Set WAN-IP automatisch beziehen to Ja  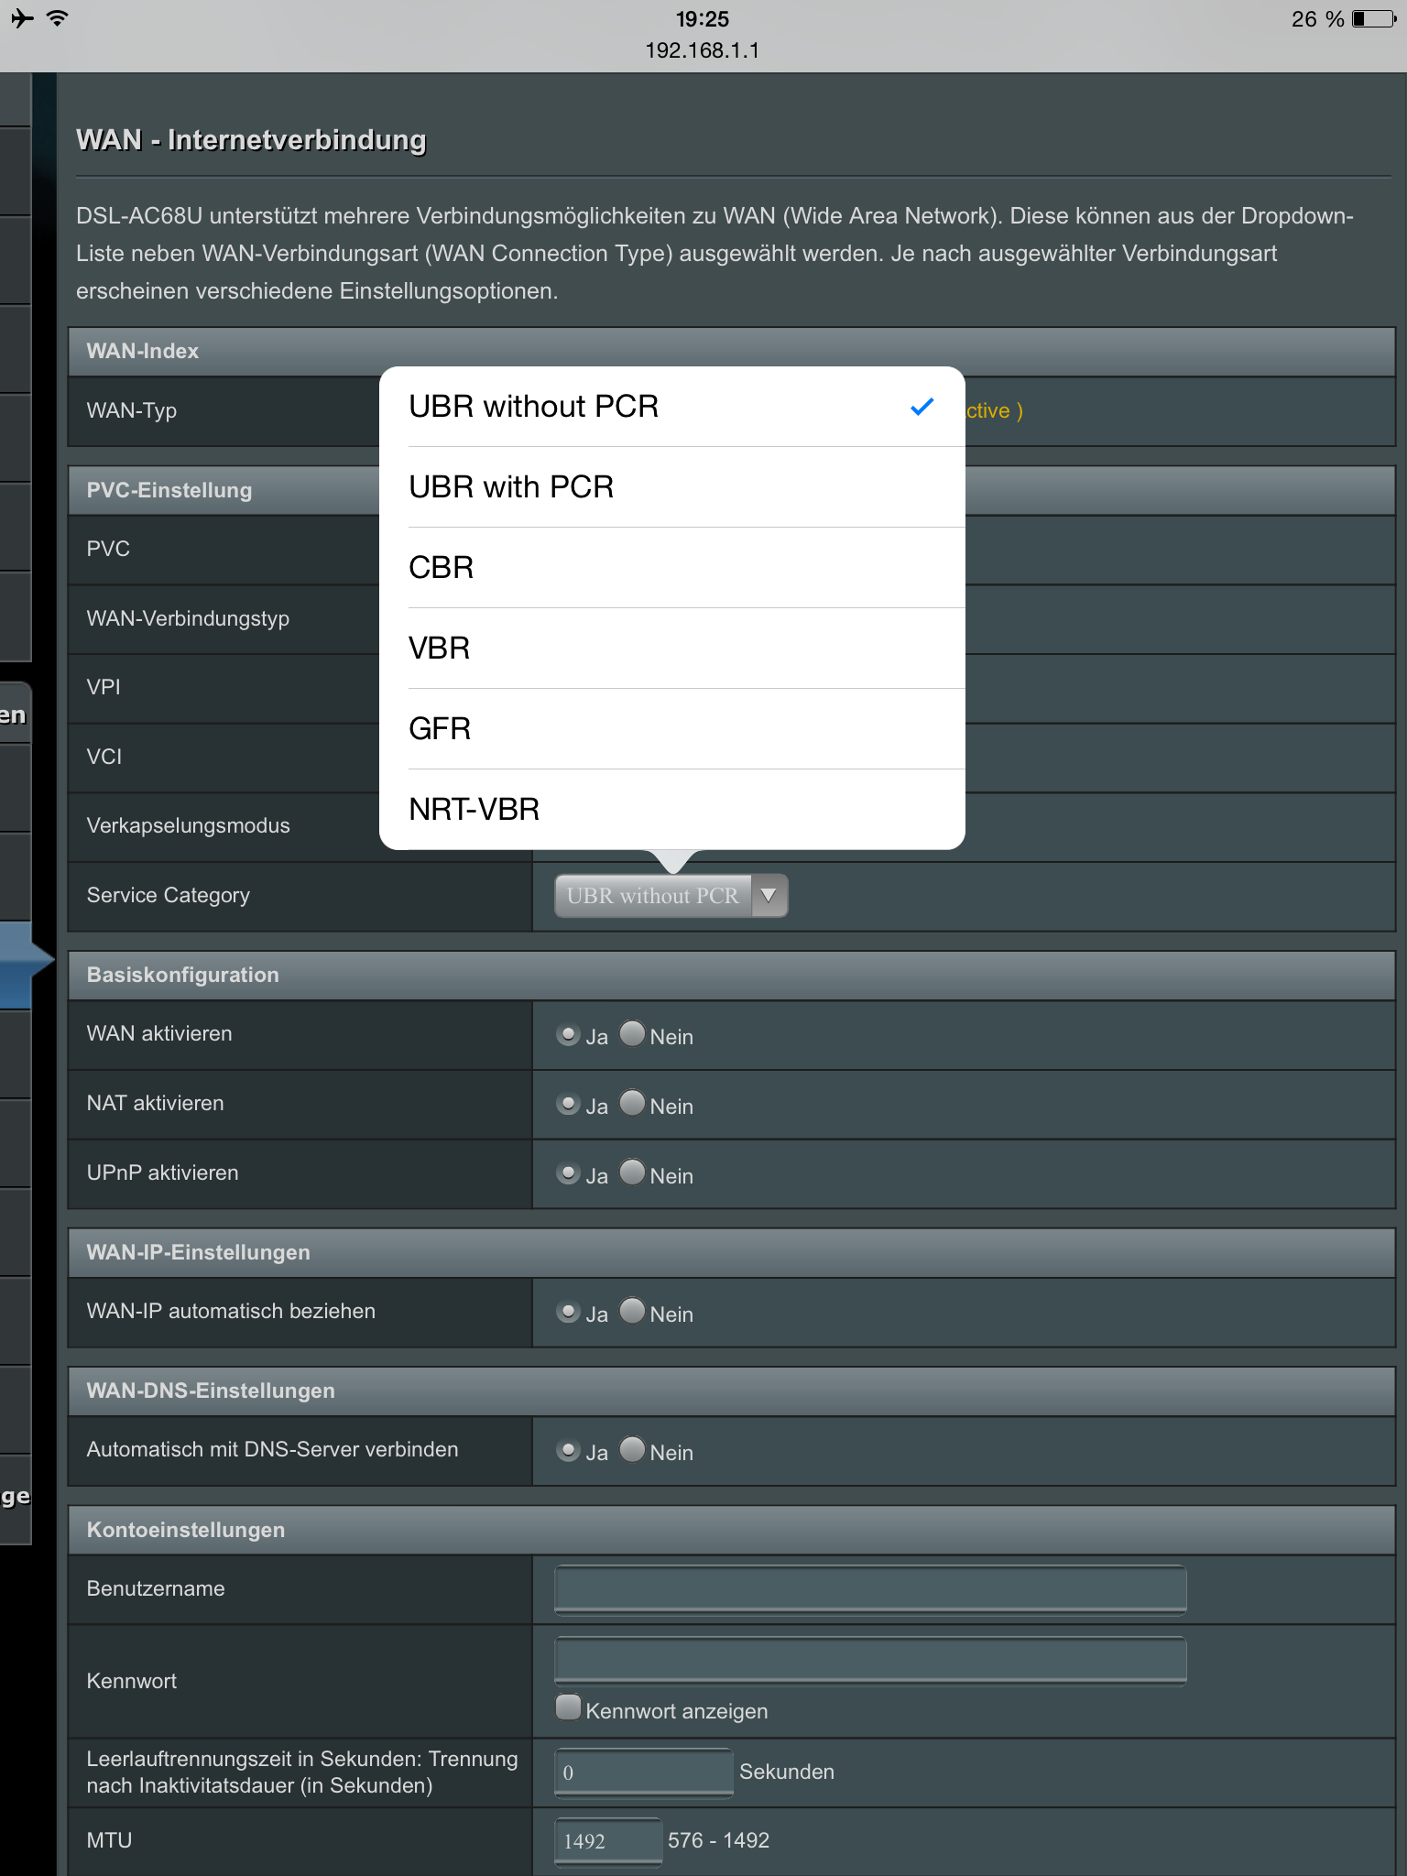point(568,1313)
